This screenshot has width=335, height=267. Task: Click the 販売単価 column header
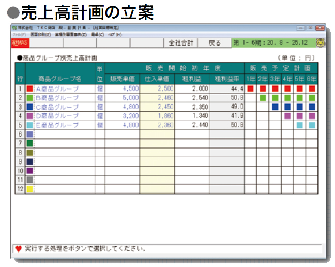[122, 79]
